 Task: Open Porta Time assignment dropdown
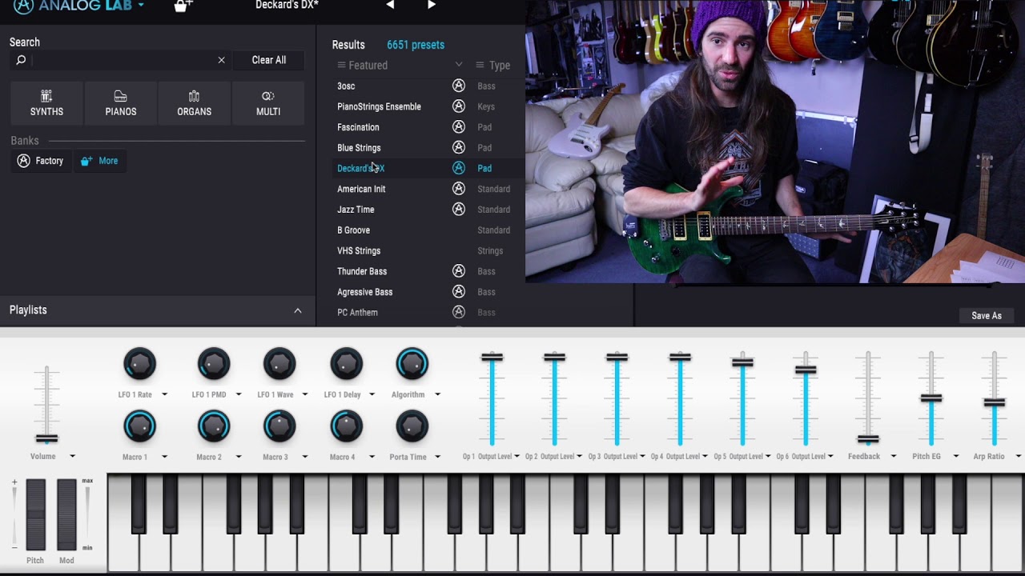point(437,457)
